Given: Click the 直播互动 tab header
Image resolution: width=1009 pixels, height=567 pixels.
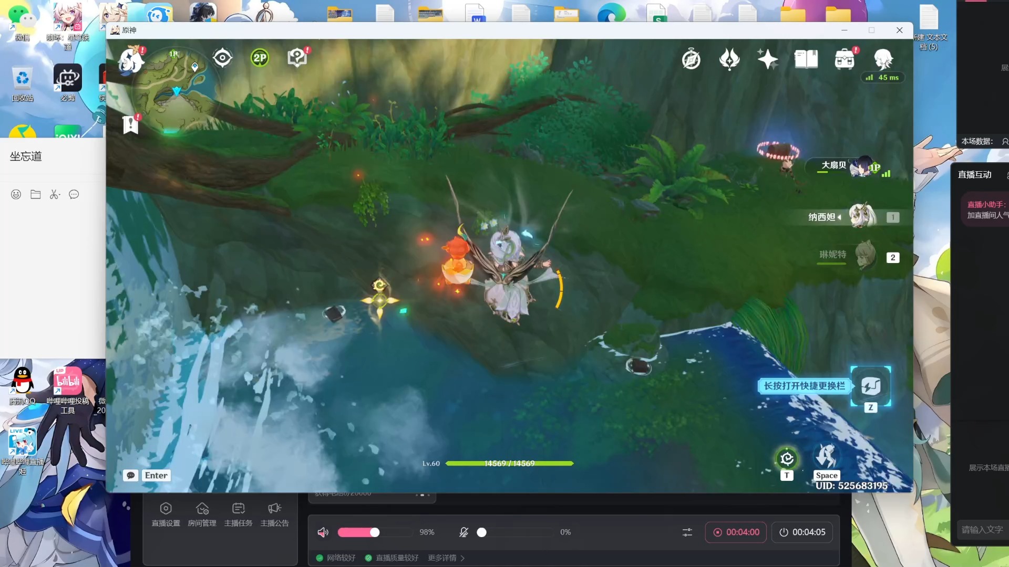Looking at the screenshot, I should pos(974,175).
